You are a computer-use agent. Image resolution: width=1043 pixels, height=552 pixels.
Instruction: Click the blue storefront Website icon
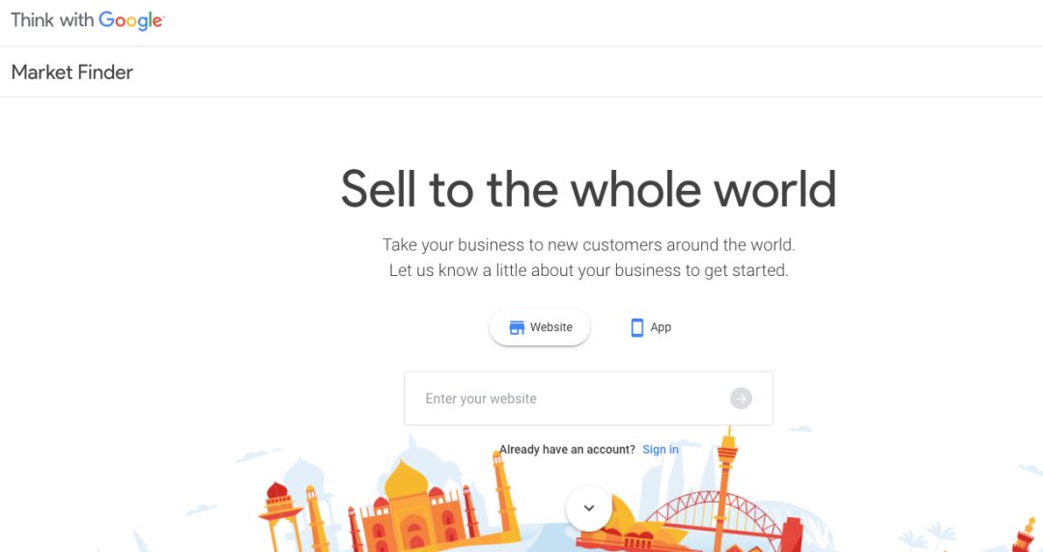(517, 328)
